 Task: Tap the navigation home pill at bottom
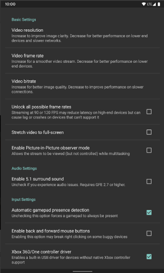[x=82, y=271]
